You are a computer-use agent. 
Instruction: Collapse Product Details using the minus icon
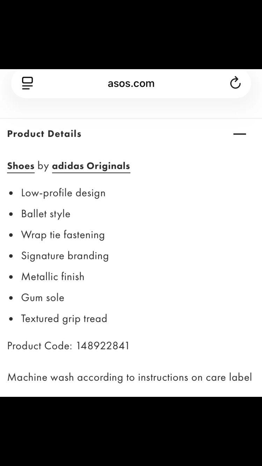tap(240, 134)
